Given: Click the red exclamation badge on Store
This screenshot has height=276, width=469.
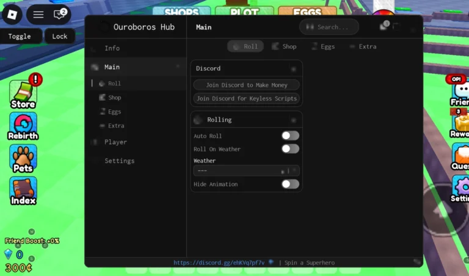Looking at the screenshot, I should 35,79.
